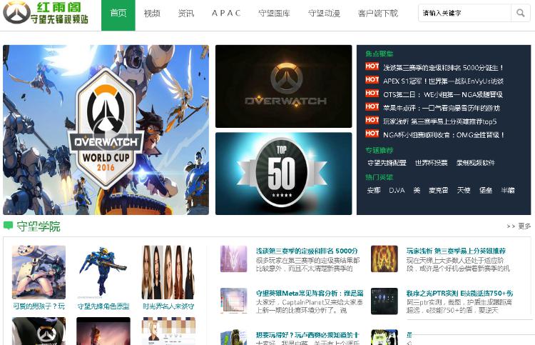Viewport: 535px width, 345px height.
Task: Open the Pharah character thumbnail
Action: [103, 272]
